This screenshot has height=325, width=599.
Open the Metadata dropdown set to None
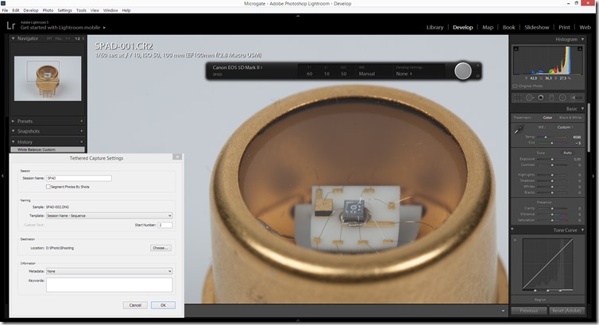point(110,271)
